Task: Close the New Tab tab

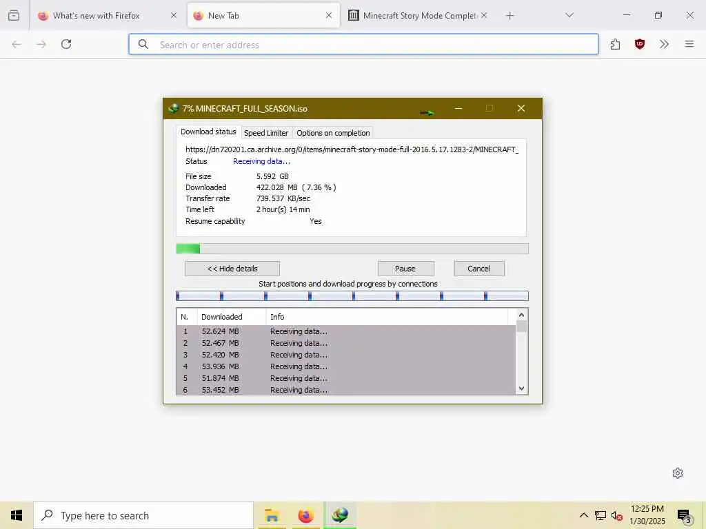Action: point(329,15)
